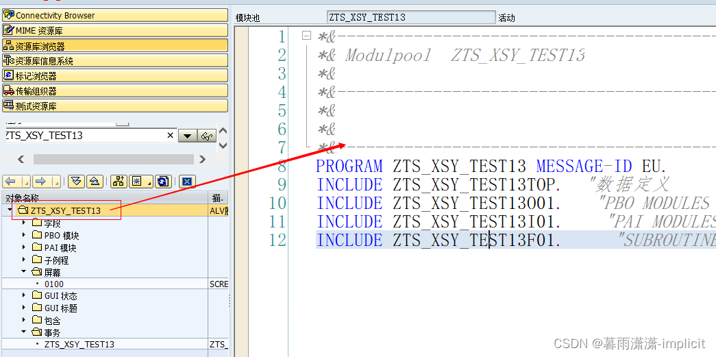
Task: Open the MIME 资源库 browser
Action: pyautogui.click(x=114, y=30)
